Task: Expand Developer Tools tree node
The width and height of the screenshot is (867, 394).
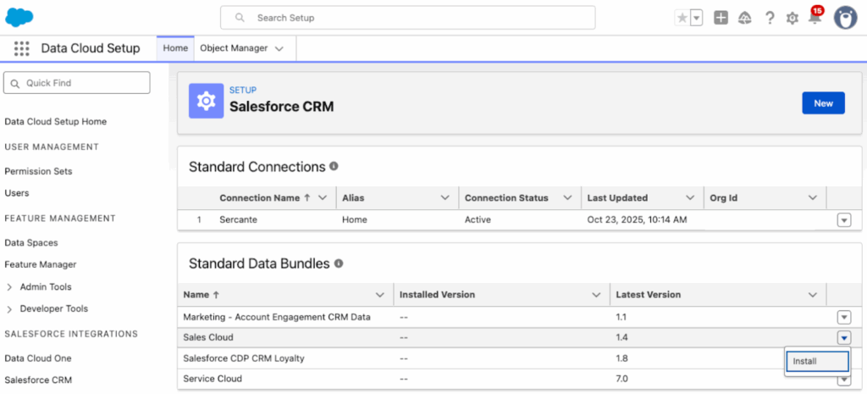Action: (9, 308)
